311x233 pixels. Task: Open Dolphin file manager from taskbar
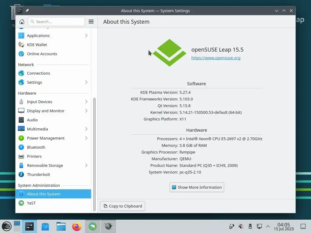(x=61, y=226)
